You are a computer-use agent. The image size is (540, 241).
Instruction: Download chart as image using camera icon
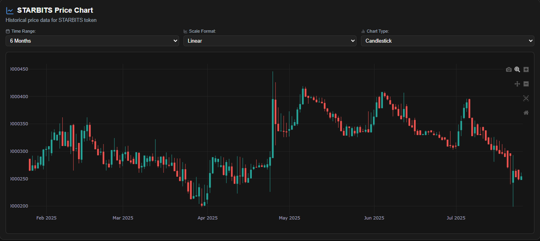coord(508,70)
